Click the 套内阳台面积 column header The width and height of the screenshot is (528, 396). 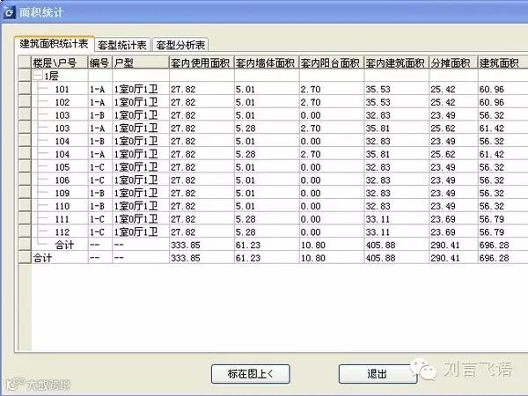click(x=332, y=62)
